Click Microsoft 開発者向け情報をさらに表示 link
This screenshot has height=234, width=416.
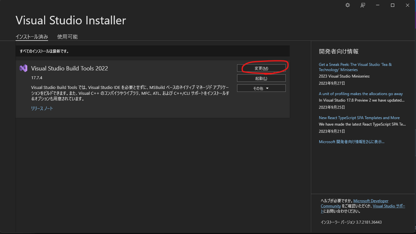[x=352, y=142]
